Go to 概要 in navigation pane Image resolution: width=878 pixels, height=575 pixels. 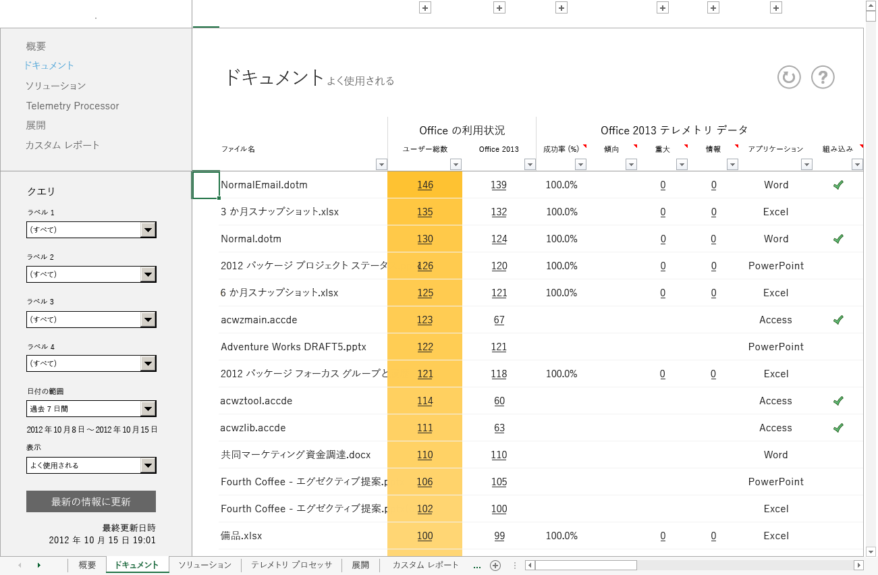click(36, 47)
